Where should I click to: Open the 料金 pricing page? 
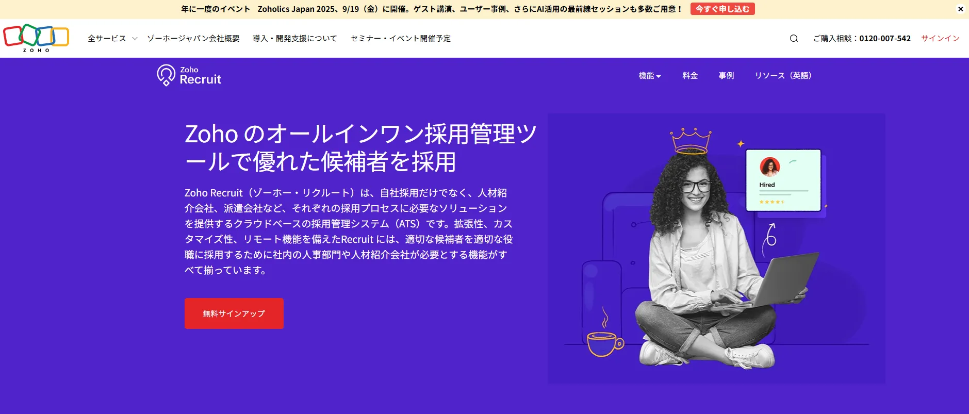[690, 76]
